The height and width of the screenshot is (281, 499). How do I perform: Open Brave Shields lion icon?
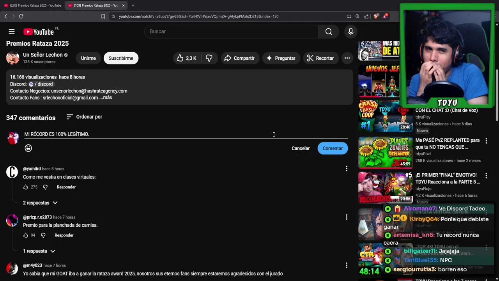(x=376, y=16)
